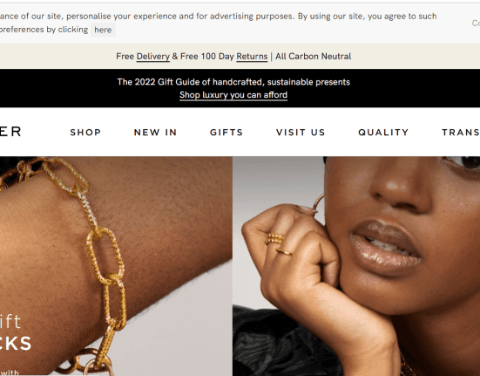480x376 pixels.
Task: Click the 2022 Gift Guide banner text
Action: [233, 82]
